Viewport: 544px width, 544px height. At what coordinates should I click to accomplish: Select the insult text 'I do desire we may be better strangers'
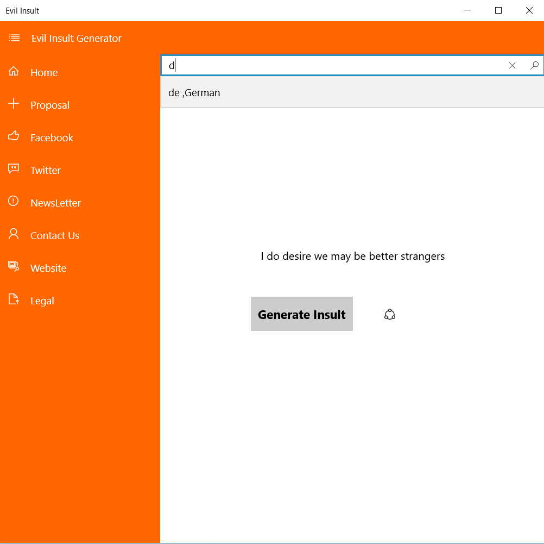click(x=352, y=256)
